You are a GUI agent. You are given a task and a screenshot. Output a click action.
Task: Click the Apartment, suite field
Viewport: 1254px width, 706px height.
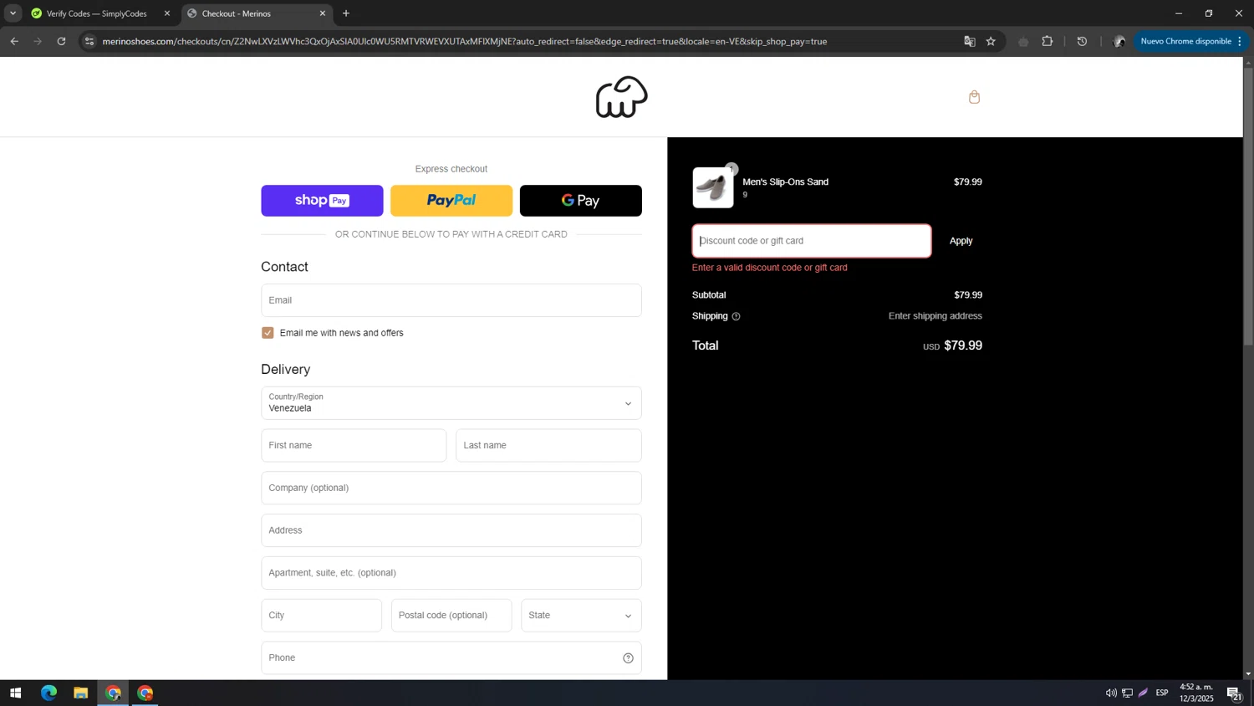pyautogui.click(x=451, y=573)
